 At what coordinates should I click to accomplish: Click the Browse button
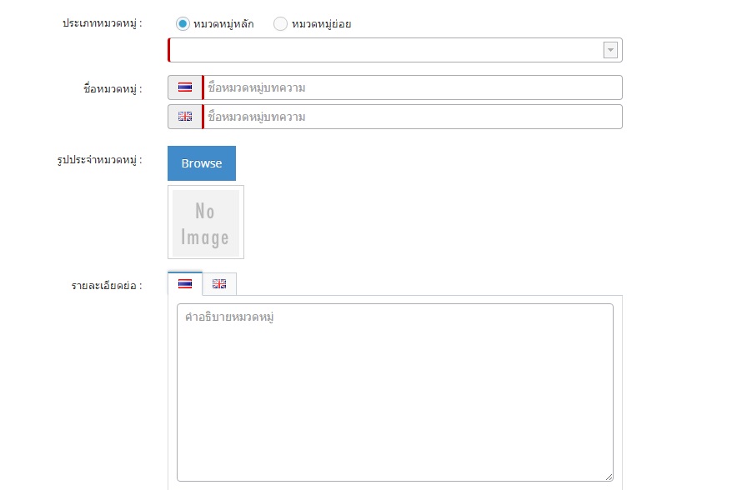pos(202,163)
